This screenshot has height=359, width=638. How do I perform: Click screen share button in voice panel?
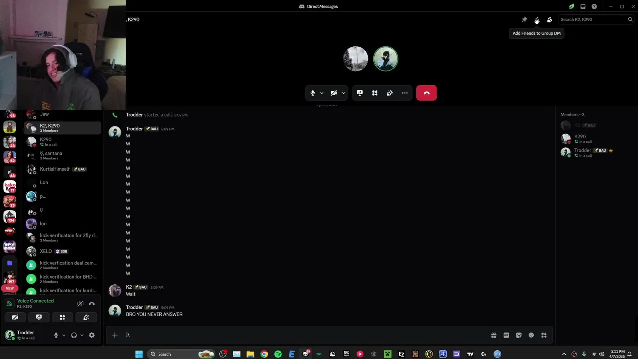[x=39, y=317]
